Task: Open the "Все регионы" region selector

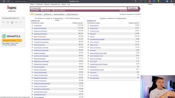Action: pos(123,10)
